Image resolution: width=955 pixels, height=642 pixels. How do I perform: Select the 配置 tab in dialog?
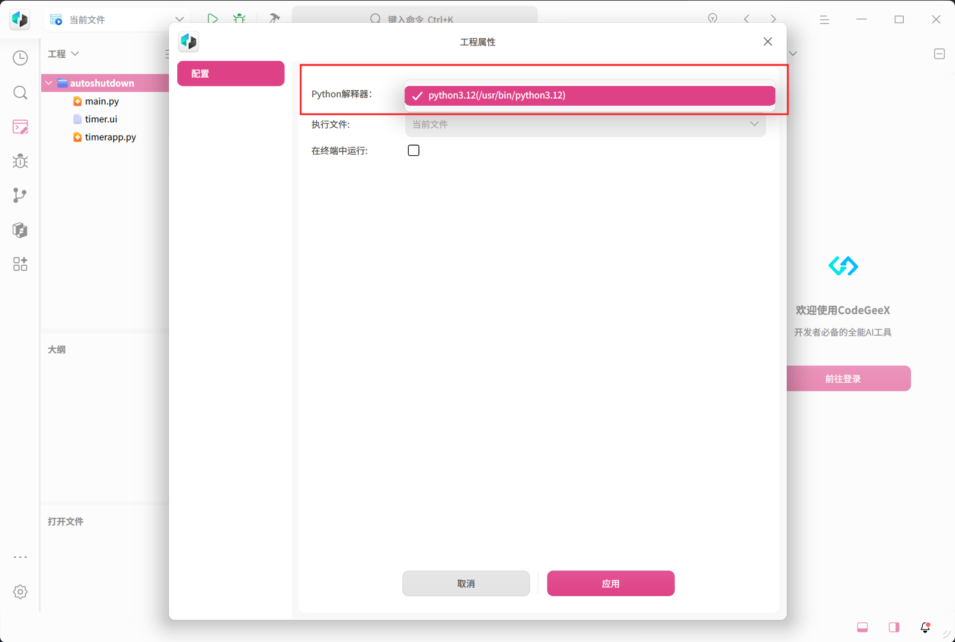[230, 73]
